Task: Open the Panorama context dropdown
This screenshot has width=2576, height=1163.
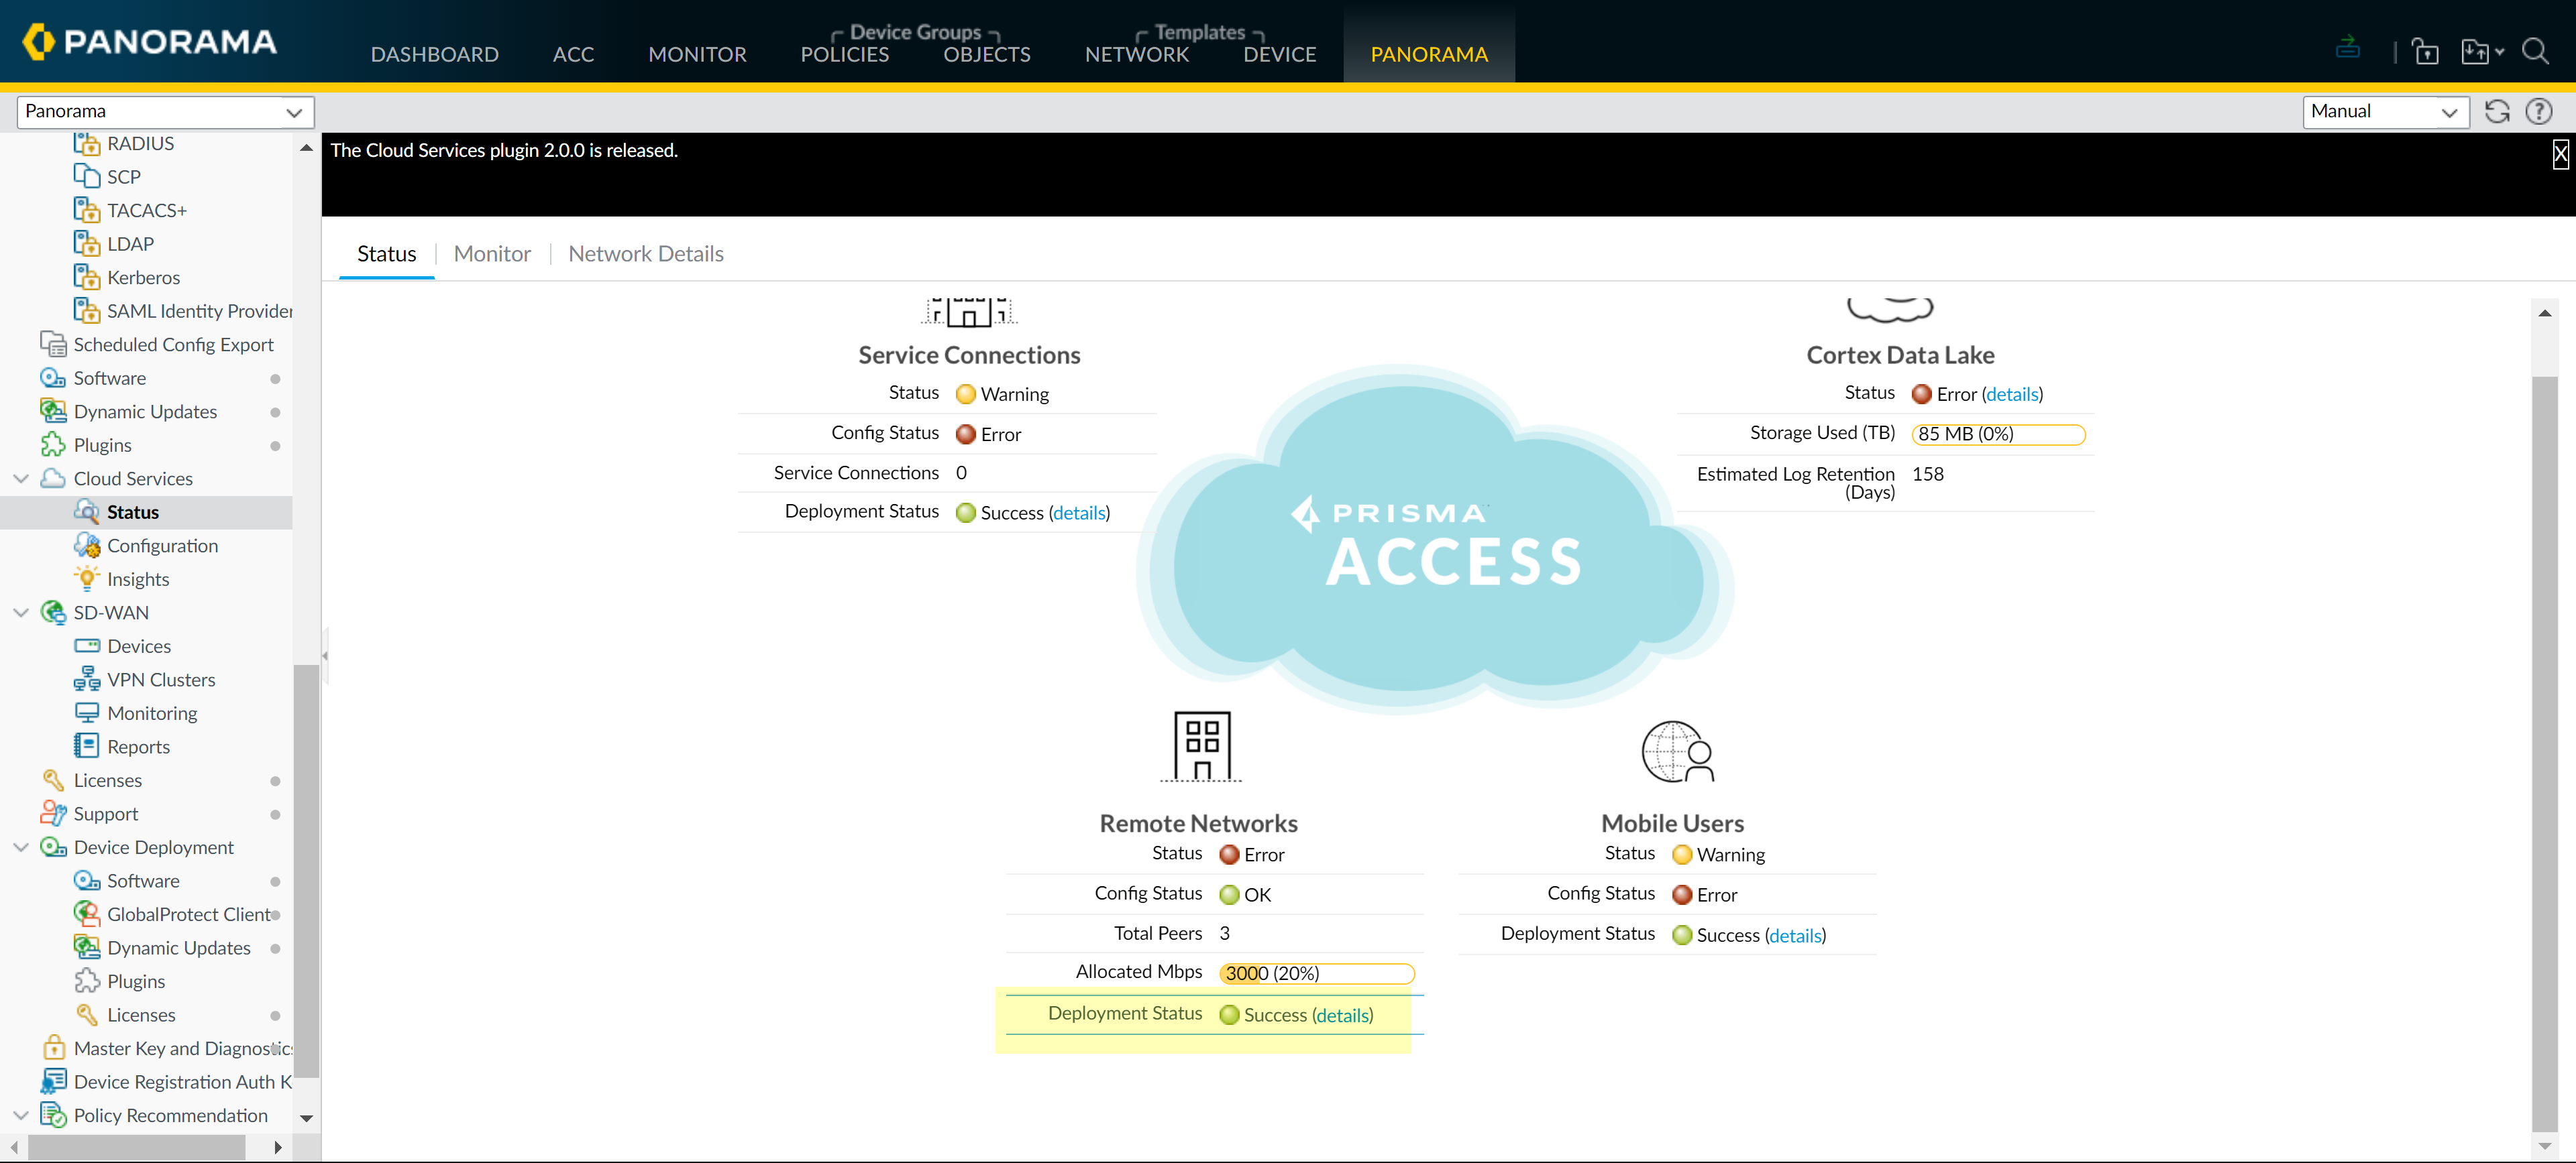Action: (x=165, y=111)
